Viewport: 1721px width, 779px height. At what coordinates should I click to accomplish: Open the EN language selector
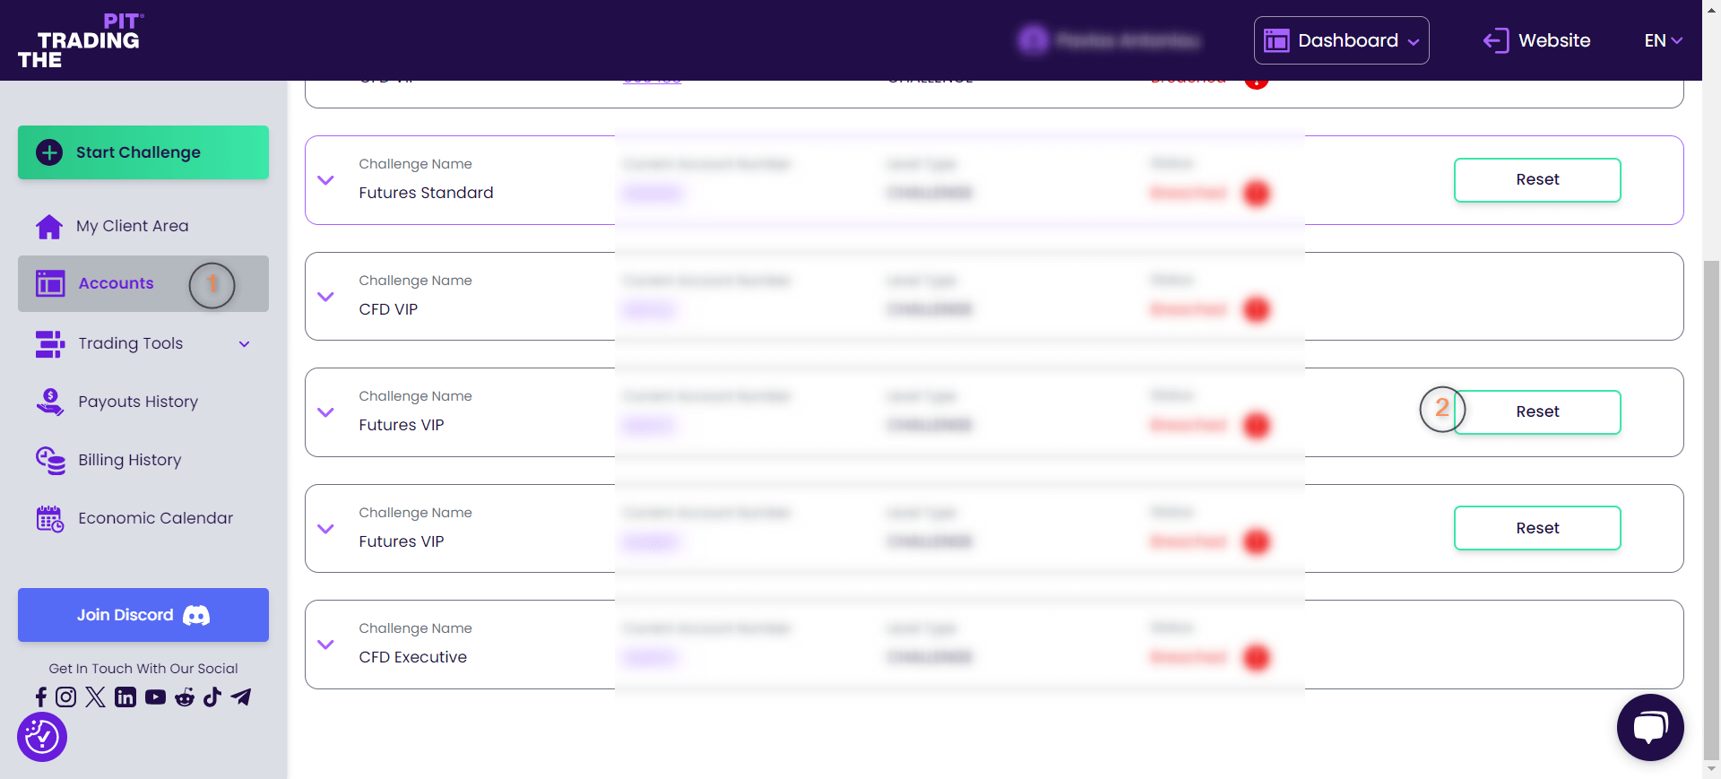click(1663, 40)
